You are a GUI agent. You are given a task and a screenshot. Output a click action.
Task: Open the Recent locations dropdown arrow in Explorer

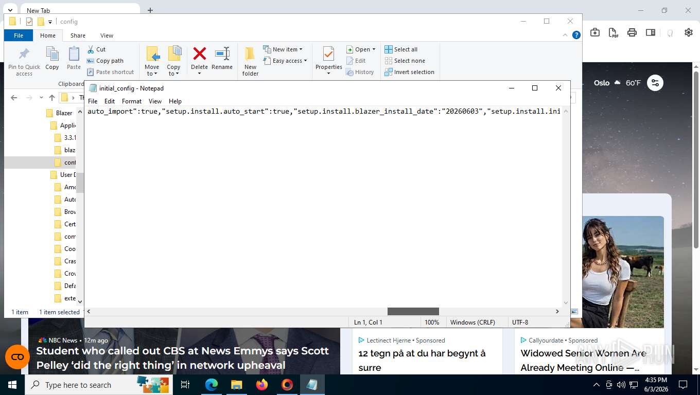tap(41, 98)
